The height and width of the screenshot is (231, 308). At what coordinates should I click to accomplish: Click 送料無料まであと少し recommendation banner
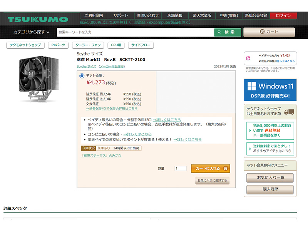pyautogui.click(x=270, y=149)
